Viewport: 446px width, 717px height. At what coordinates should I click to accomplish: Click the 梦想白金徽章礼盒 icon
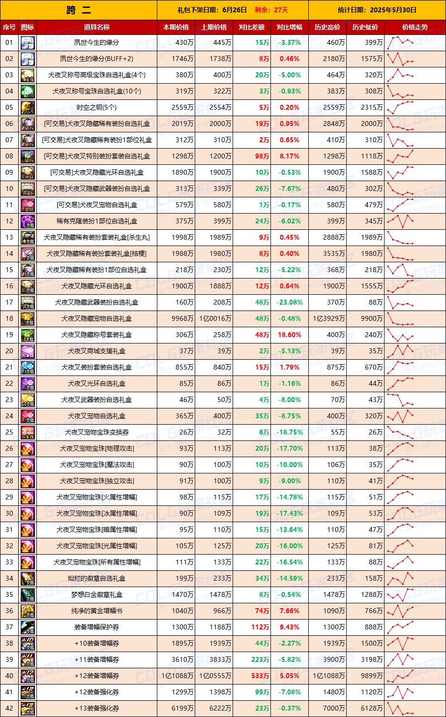[28, 595]
